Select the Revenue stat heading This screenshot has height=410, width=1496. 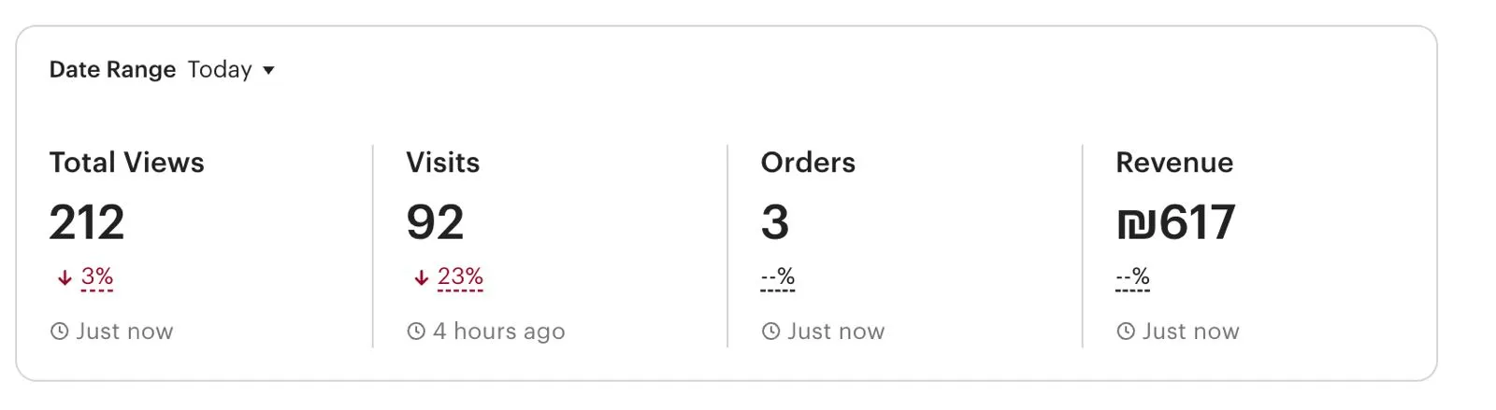click(x=1174, y=163)
